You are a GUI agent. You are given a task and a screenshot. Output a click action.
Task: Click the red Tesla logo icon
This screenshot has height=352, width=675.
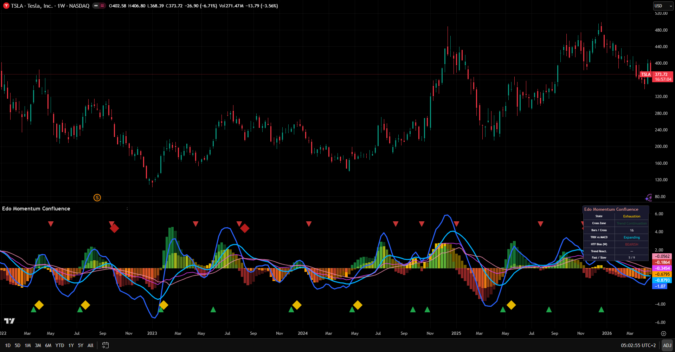[x=6, y=6]
